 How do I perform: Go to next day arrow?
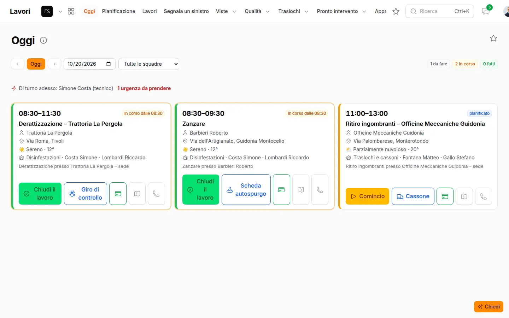[x=54, y=64]
